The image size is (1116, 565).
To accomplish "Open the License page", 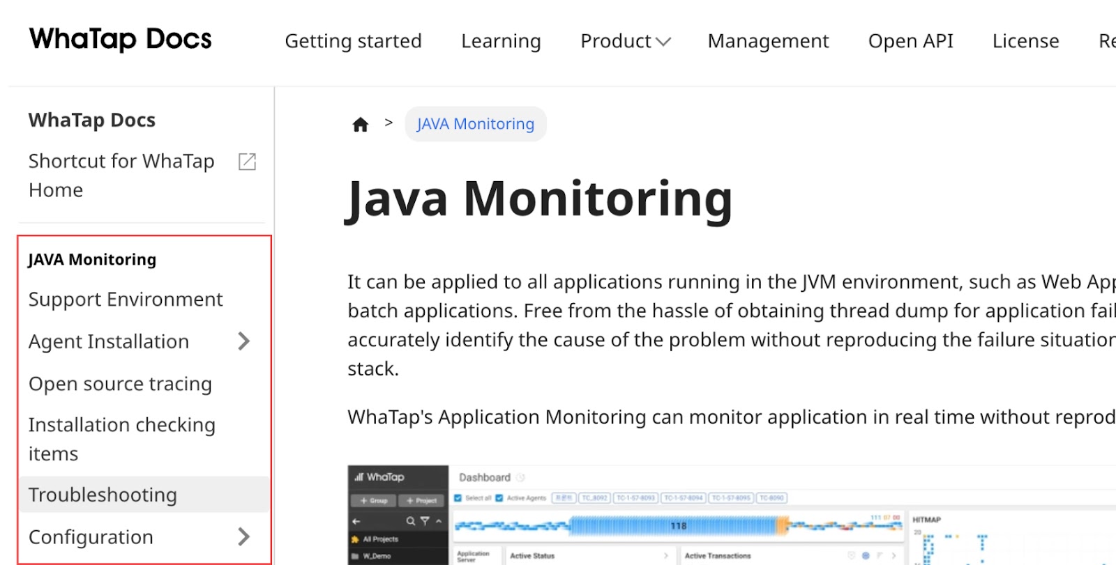I will pos(1025,41).
